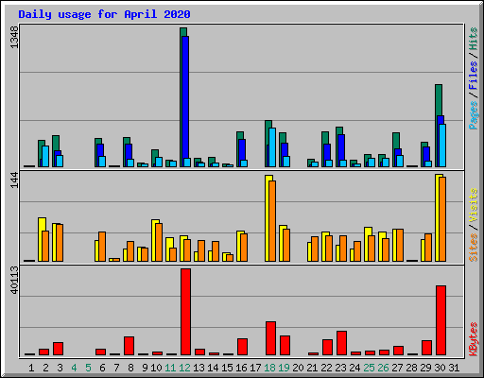Click green day 4 label

74,368
